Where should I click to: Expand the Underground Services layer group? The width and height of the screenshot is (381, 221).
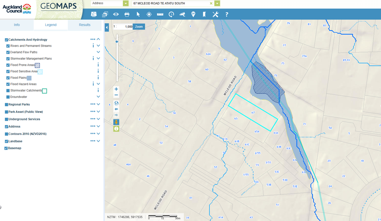tap(99, 119)
